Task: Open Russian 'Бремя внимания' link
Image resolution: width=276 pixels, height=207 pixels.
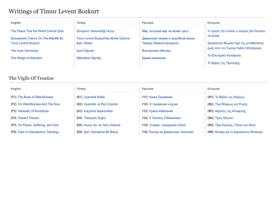Action: click(154, 58)
